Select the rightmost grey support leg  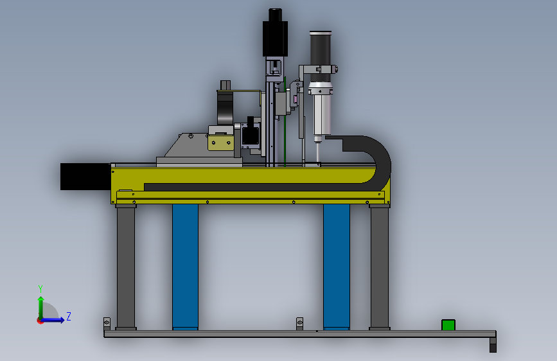tap(380, 267)
